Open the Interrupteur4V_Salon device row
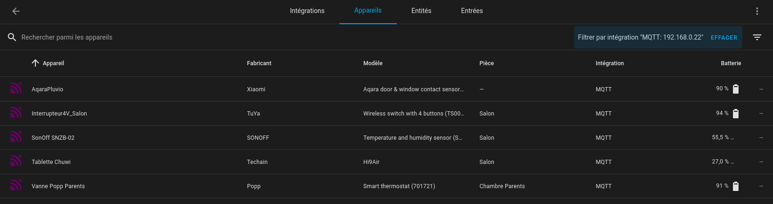Screen dimensions: 773x204 pyautogui.click(x=386, y=113)
